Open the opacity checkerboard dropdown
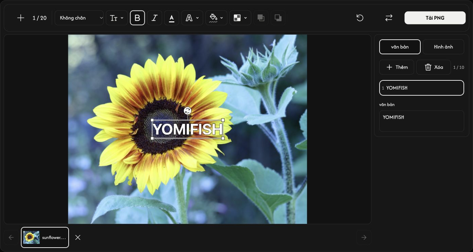Viewport: 473px width, 252px height. pos(240,18)
